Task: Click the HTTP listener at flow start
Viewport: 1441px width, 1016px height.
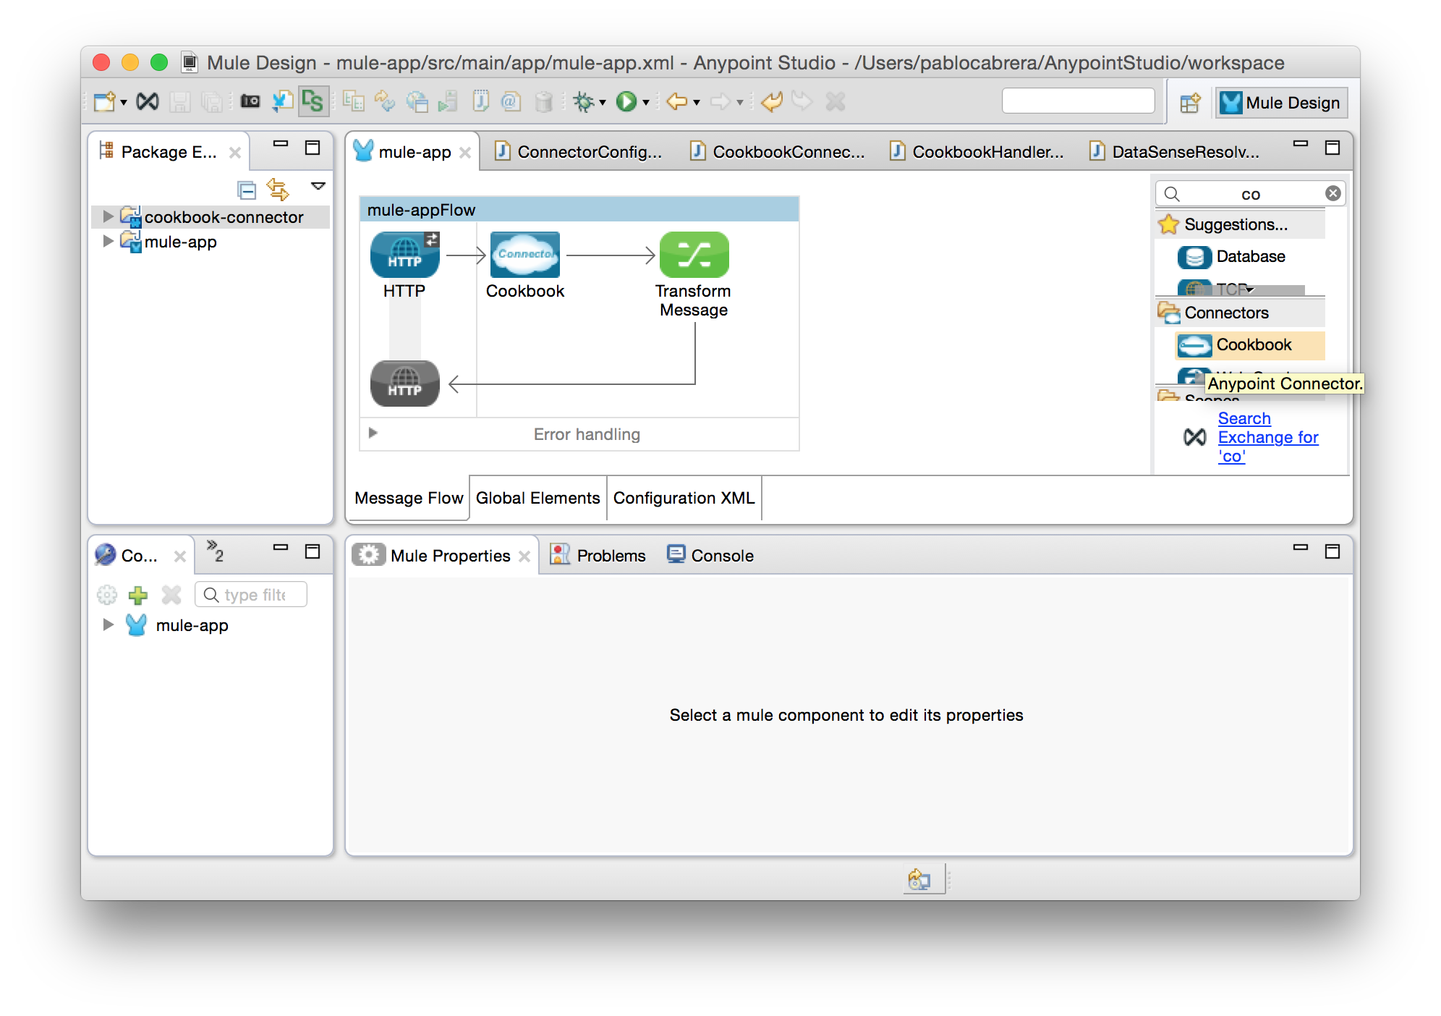Action: (404, 255)
